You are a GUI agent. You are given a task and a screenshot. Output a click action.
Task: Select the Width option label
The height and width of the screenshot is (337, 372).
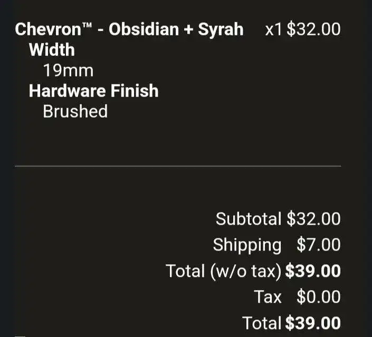click(52, 50)
